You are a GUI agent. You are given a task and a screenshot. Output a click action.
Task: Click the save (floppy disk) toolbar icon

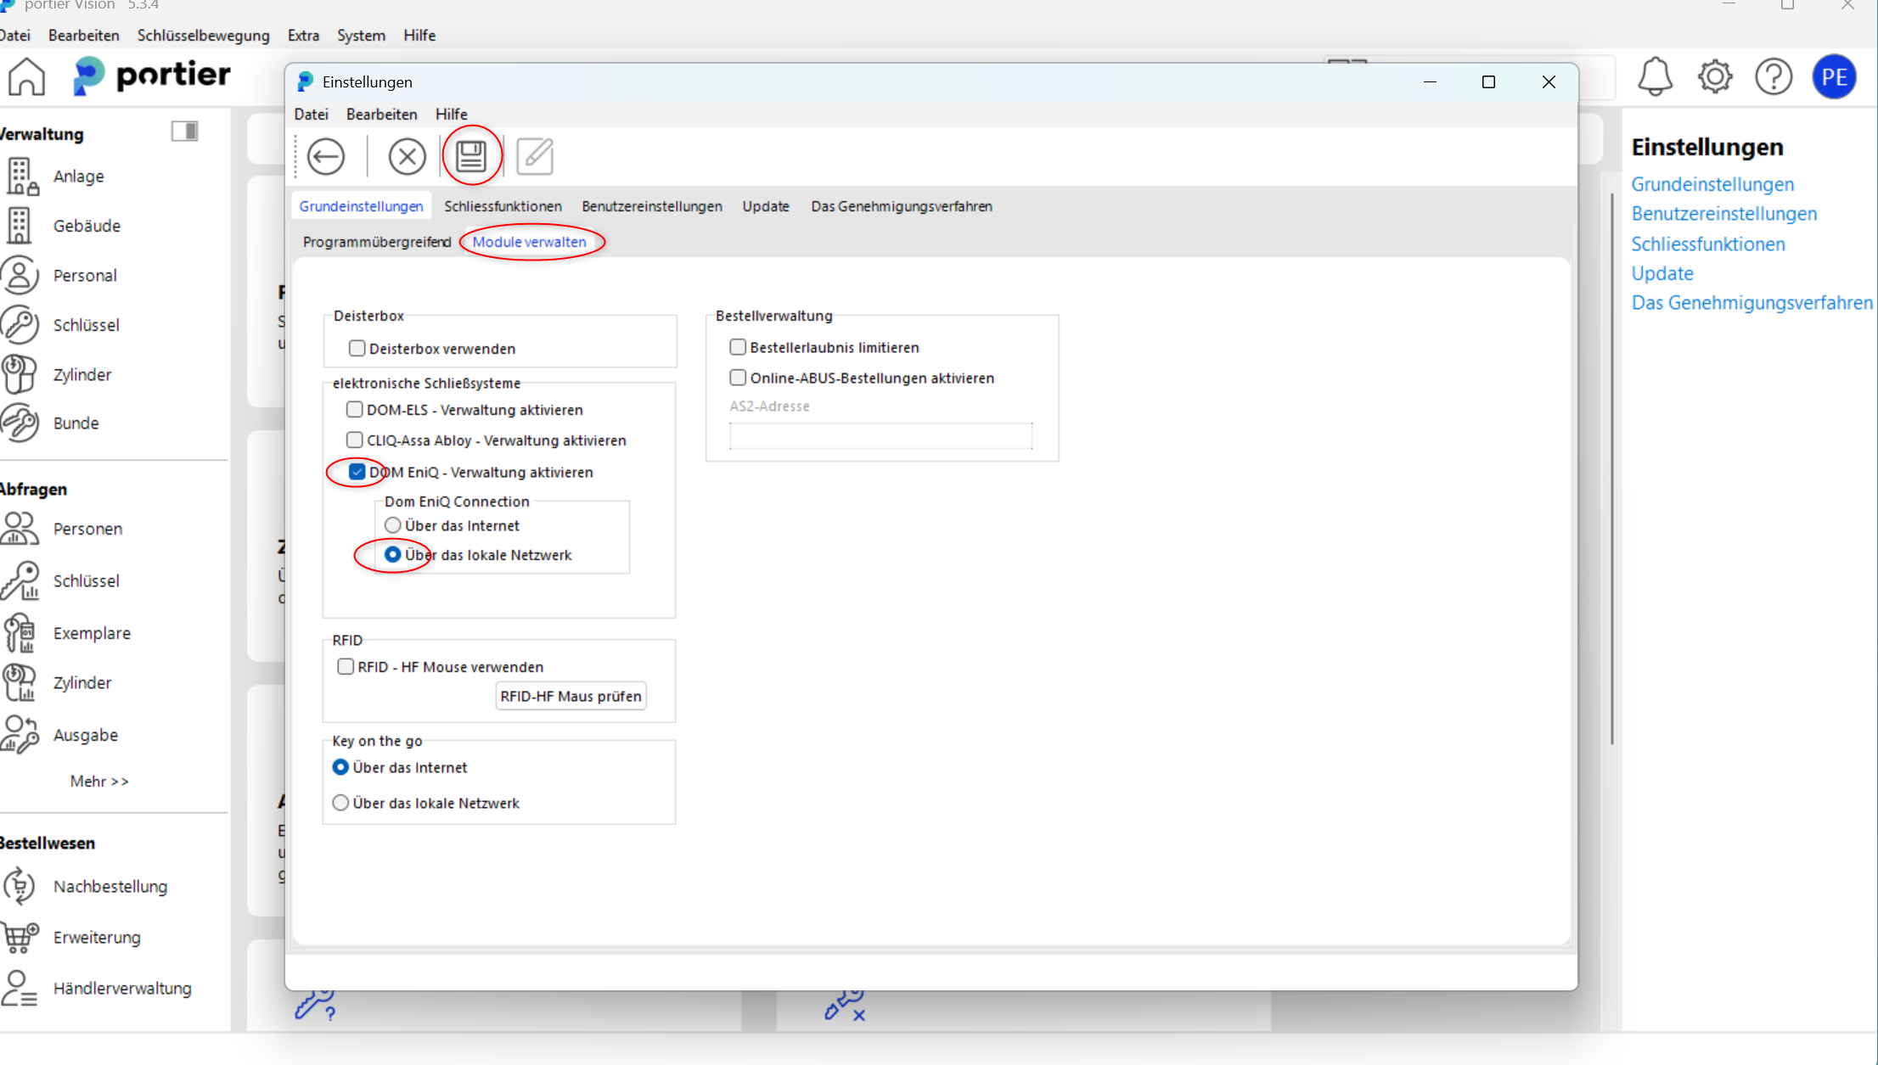pos(471,156)
